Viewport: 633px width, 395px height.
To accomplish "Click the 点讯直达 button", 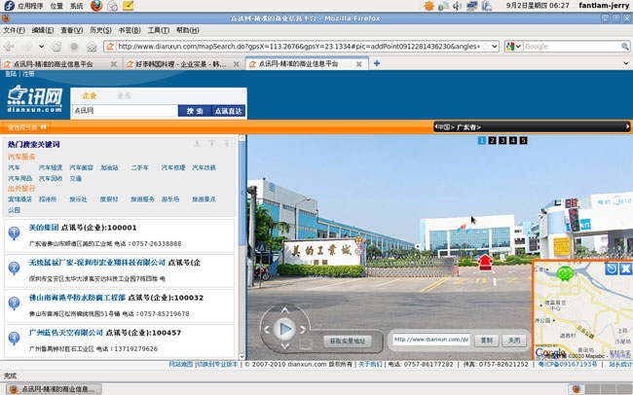I will point(228,111).
